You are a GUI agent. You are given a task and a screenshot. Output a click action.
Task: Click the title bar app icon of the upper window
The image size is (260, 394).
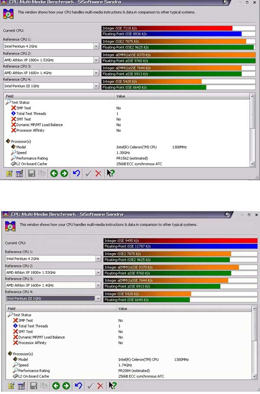coord(4,2)
